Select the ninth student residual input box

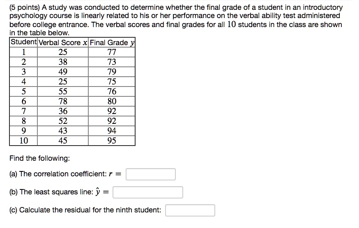coord(190,210)
